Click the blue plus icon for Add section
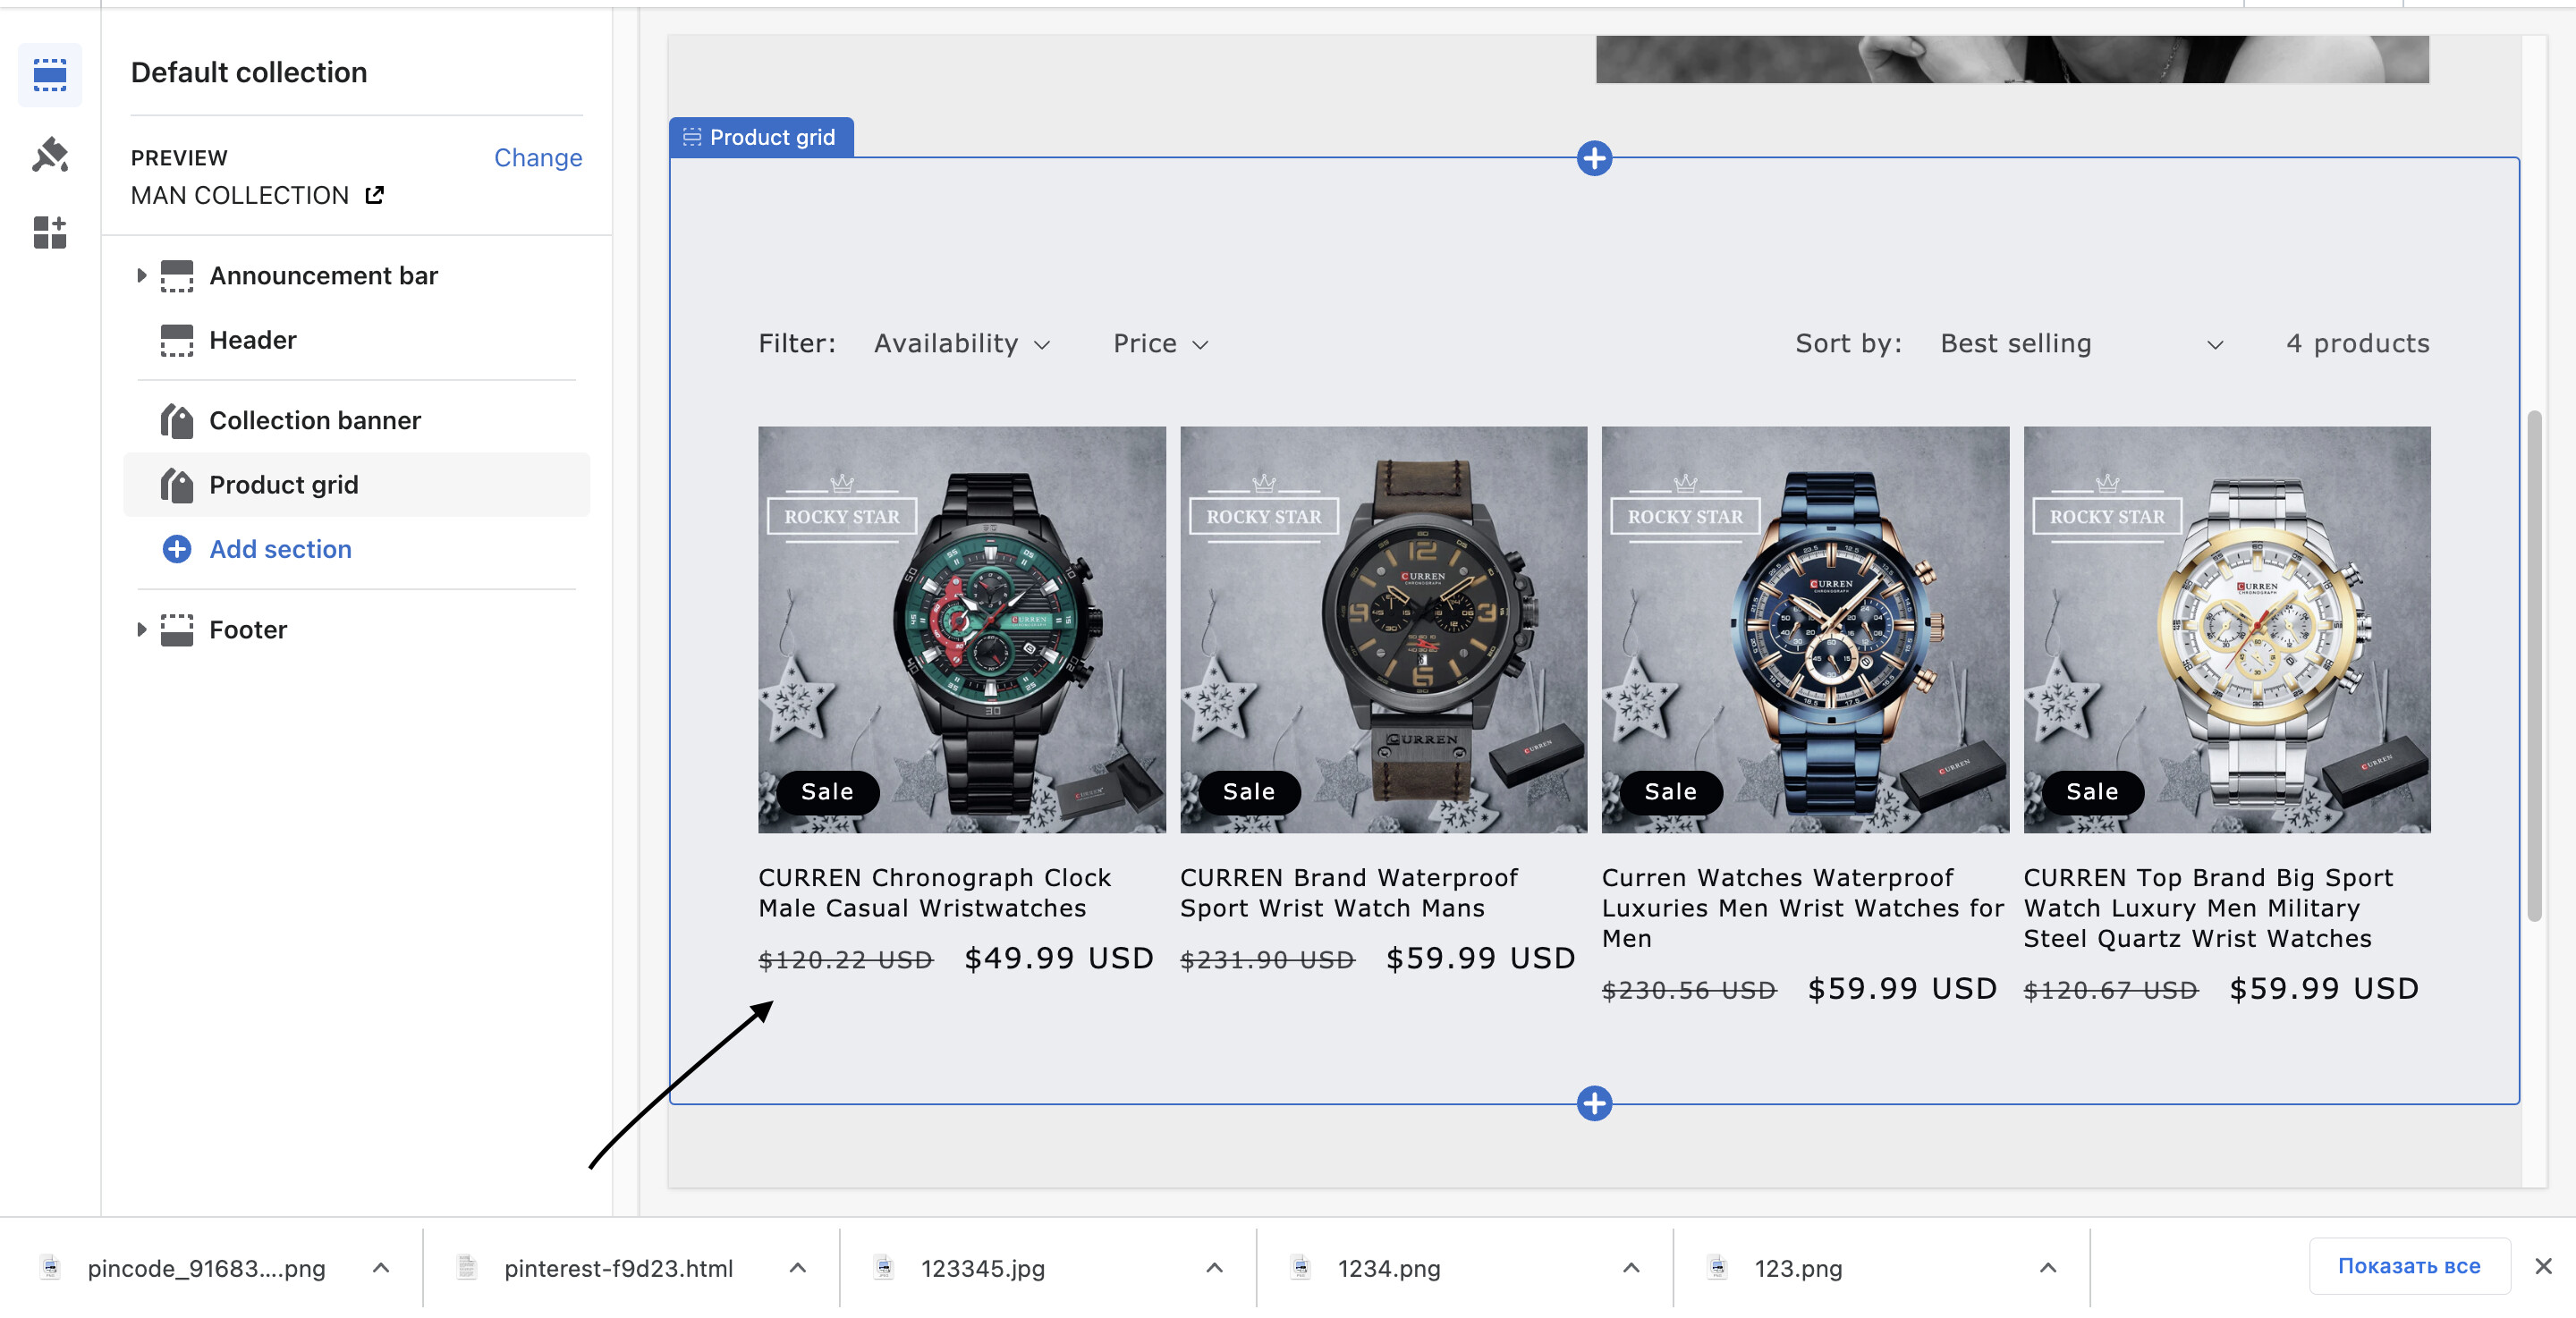The width and height of the screenshot is (2576, 1318). tap(177, 549)
